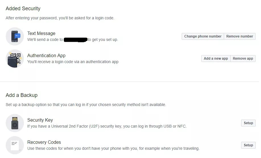Click the Authentication App QR code icon
Viewport: 261px width, 158px height.
pos(15,59)
